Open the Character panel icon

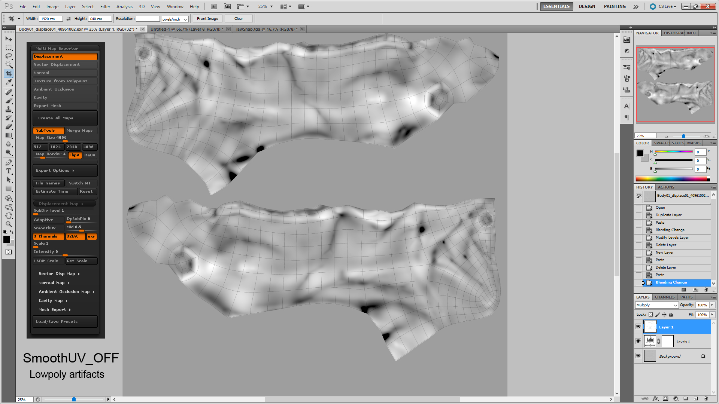pos(627,106)
